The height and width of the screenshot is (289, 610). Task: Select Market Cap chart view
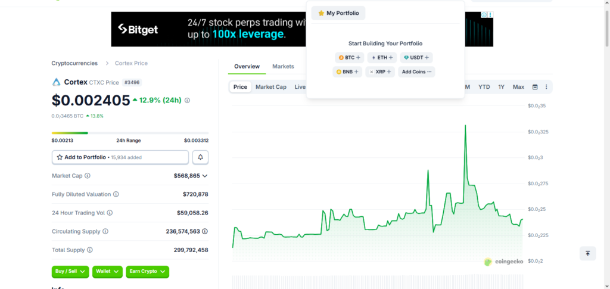(271, 87)
